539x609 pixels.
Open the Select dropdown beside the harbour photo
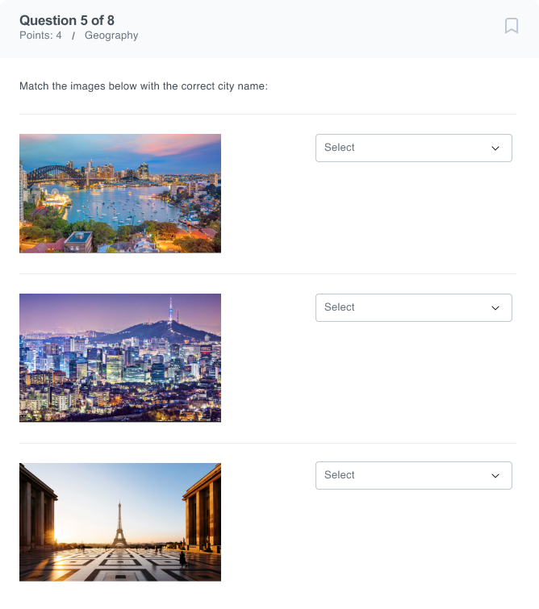click(413, 148)
